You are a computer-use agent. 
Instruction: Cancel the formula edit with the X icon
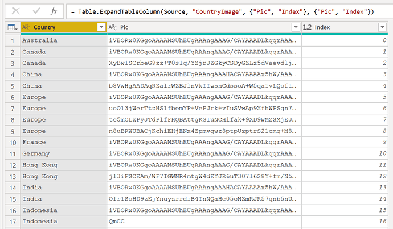click(x=15, y=11)
